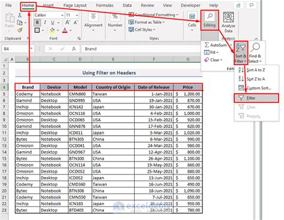Choose Sort Z to A
The width and height of the screenshot is (284, 220).
(256, 79)
